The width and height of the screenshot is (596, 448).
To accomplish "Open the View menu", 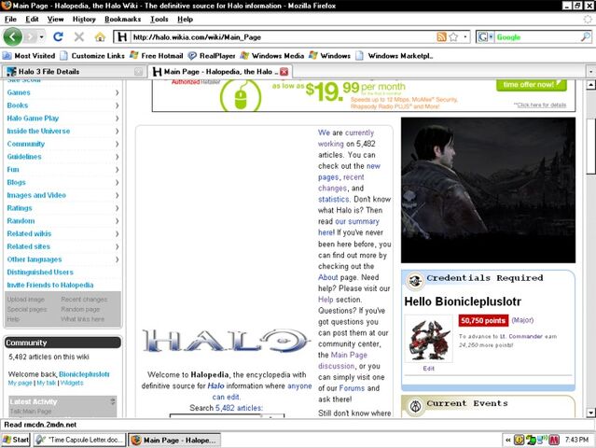I will coord(55,19).
